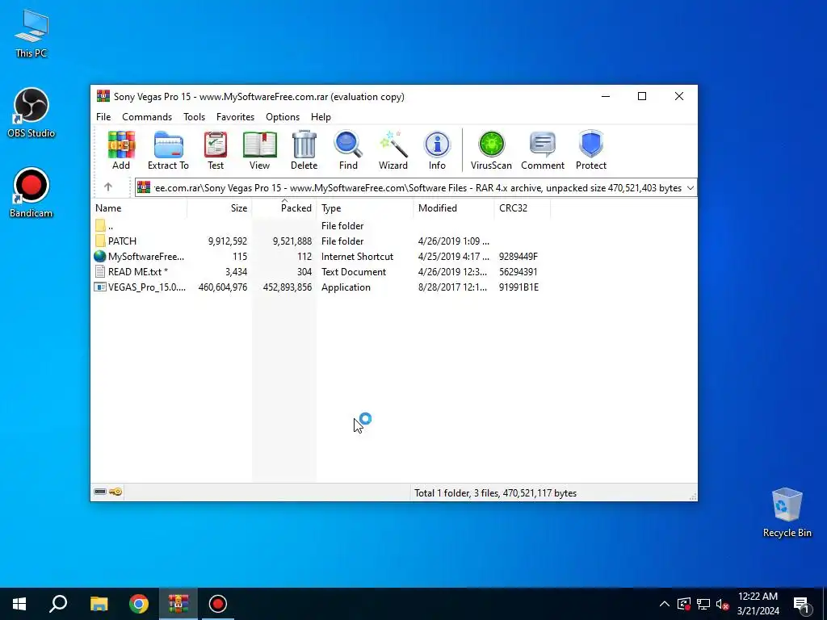Open the notification center icon
827x620 pixels.
801,605
